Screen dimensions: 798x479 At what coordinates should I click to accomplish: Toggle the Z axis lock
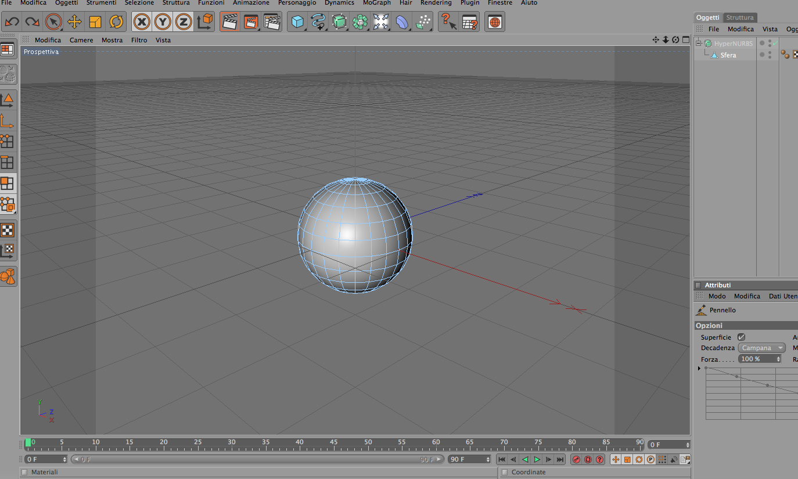tap(184, 22)
